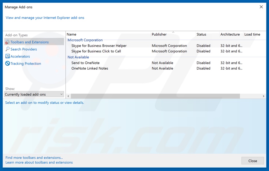This screenshot has width=269, height=171.
Task: Click the Toolbars and Extensions gear icon
Action: point(7,42)
